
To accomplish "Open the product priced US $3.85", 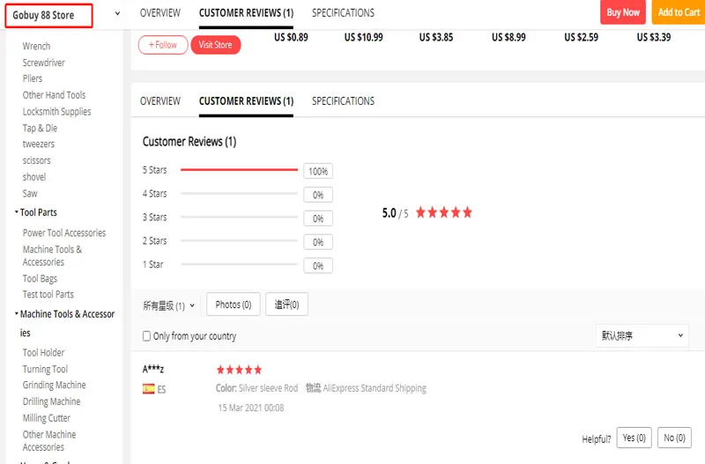I will 436,37.
